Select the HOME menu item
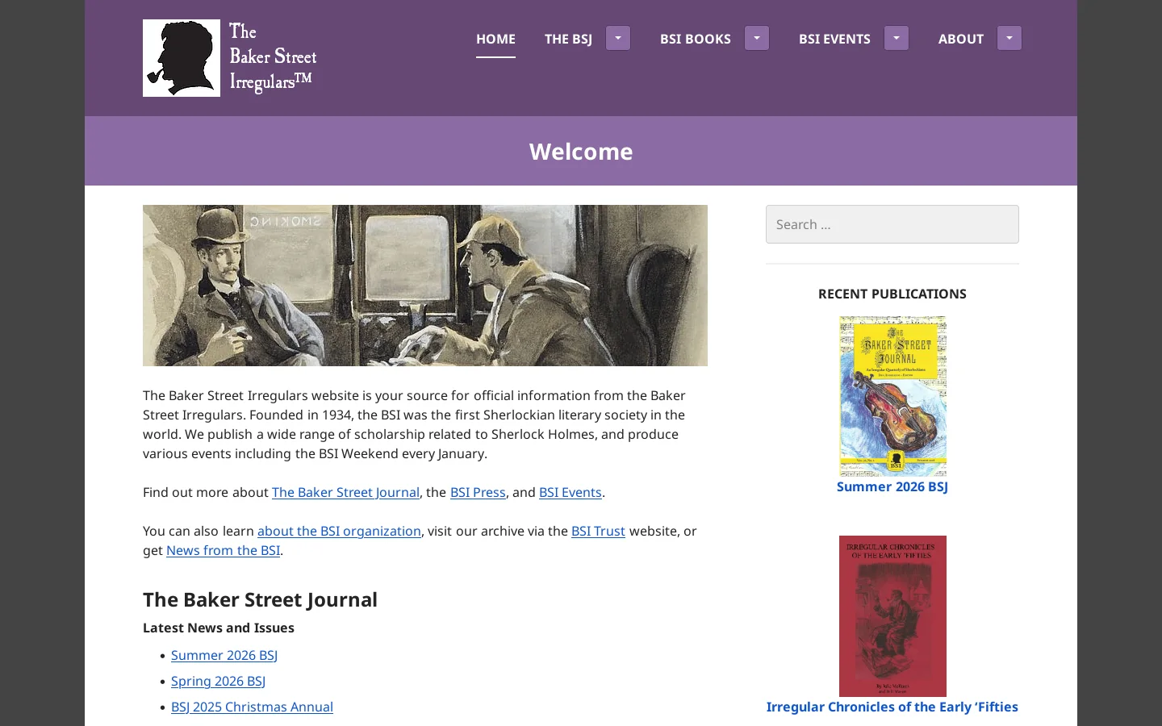The height and width of the screenshot is (726, 1162). click(495, 39)
